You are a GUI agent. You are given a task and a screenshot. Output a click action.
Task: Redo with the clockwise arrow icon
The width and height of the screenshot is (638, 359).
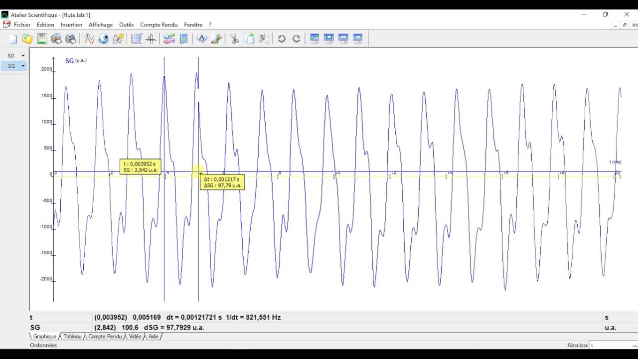pos(296,39)
